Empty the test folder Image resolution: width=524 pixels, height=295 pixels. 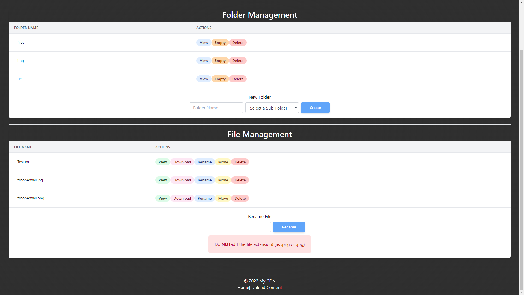tap(220, 79)
